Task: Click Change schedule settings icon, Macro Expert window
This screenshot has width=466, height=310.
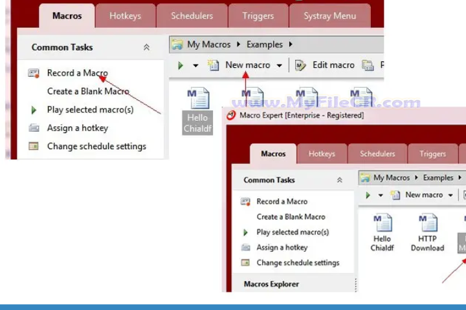Action: pyautogui.click(x=245, y=263)
